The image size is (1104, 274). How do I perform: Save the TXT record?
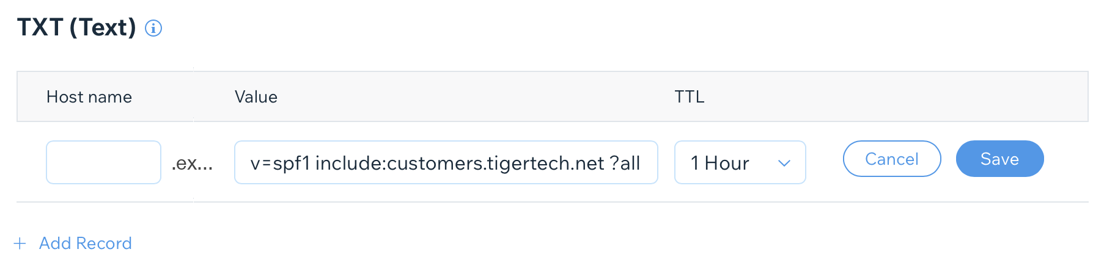click(999, 159)
